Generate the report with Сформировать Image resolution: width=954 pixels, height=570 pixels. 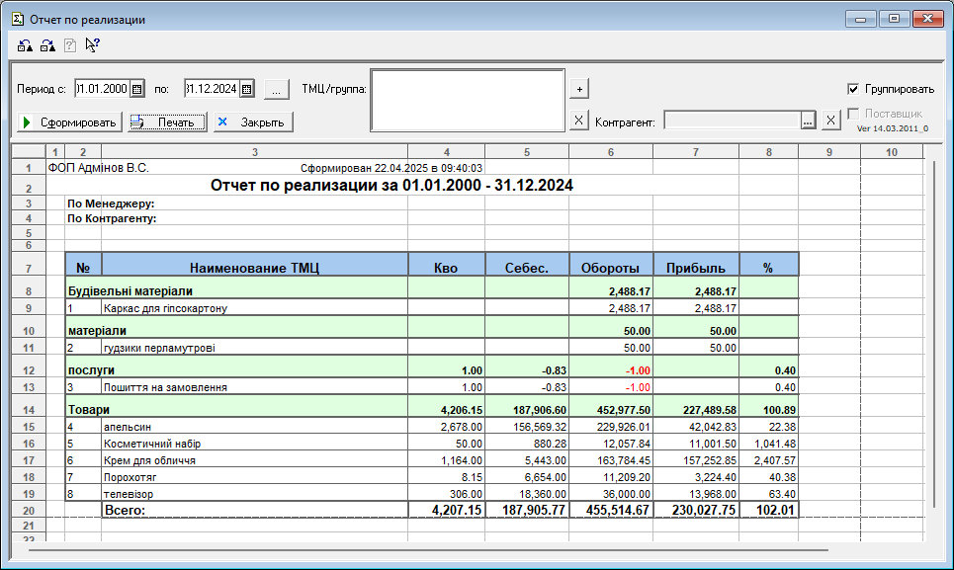click(x=70, y=122)
